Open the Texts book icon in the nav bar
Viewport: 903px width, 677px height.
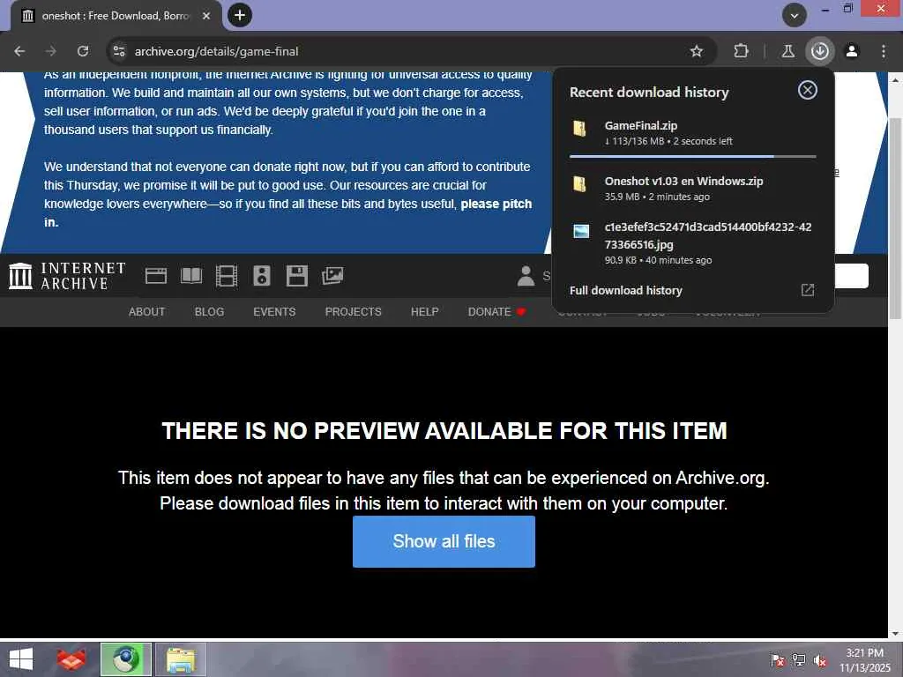(191, 276)
